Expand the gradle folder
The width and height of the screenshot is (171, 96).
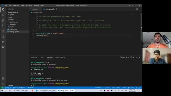click(x=11, y=19)
